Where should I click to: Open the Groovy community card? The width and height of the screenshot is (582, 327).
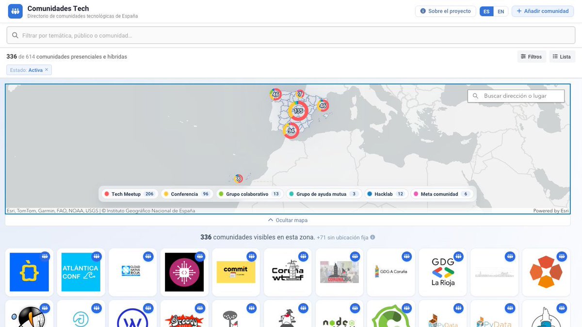(184, 314)
